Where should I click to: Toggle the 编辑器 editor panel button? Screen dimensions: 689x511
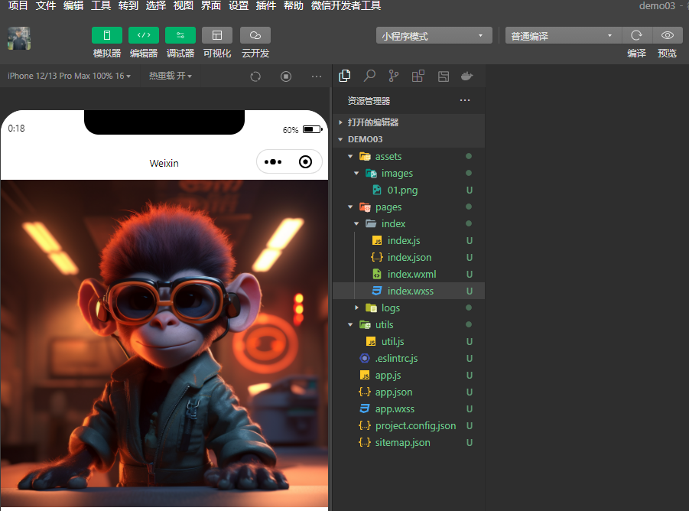pyautogui.click(x=144, y=35)
